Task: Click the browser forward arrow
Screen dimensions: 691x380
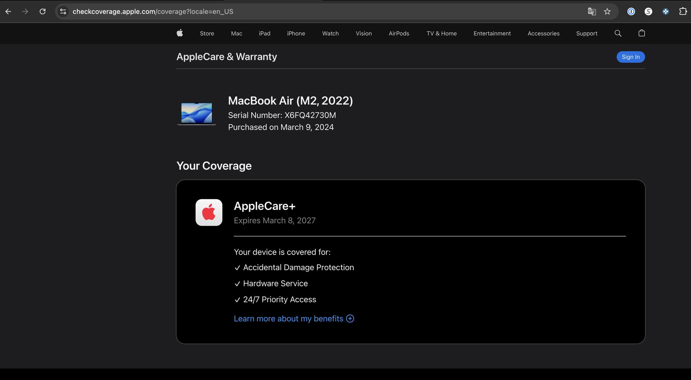Action: [x=25, y=12]
